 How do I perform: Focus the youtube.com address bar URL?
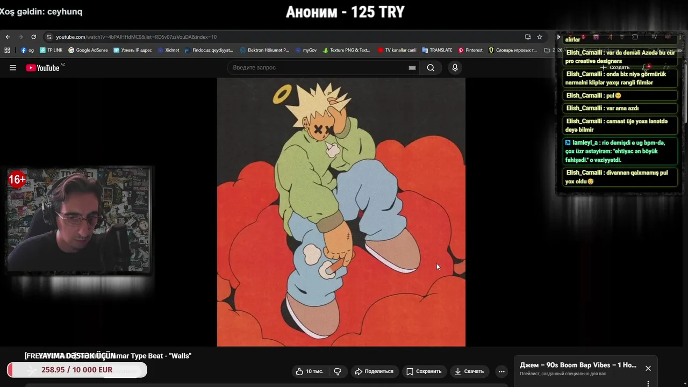tap(137, 37)
